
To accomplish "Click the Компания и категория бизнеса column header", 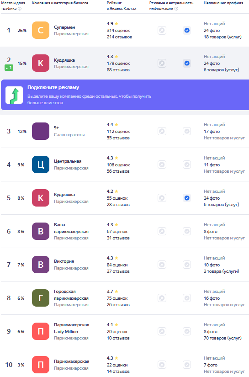I will click(60, 3).
